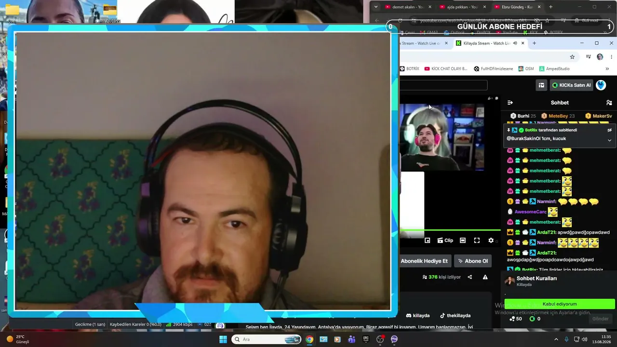Open the Kick shop box icon
Image resolution: width=617 pixels, height=347 pixels.
click(x=541, y=85)
